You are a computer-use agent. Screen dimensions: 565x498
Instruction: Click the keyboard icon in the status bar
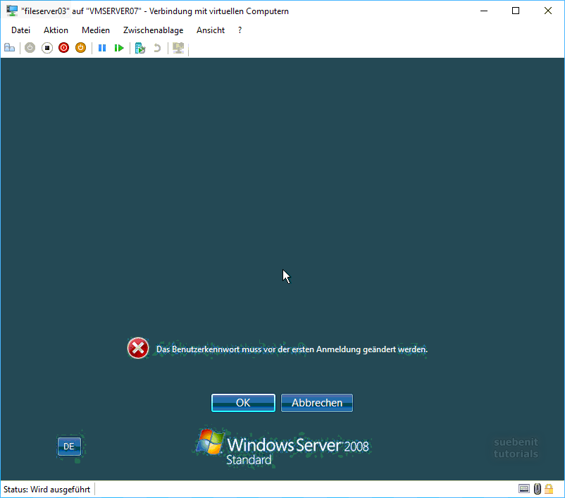(524, 489)
